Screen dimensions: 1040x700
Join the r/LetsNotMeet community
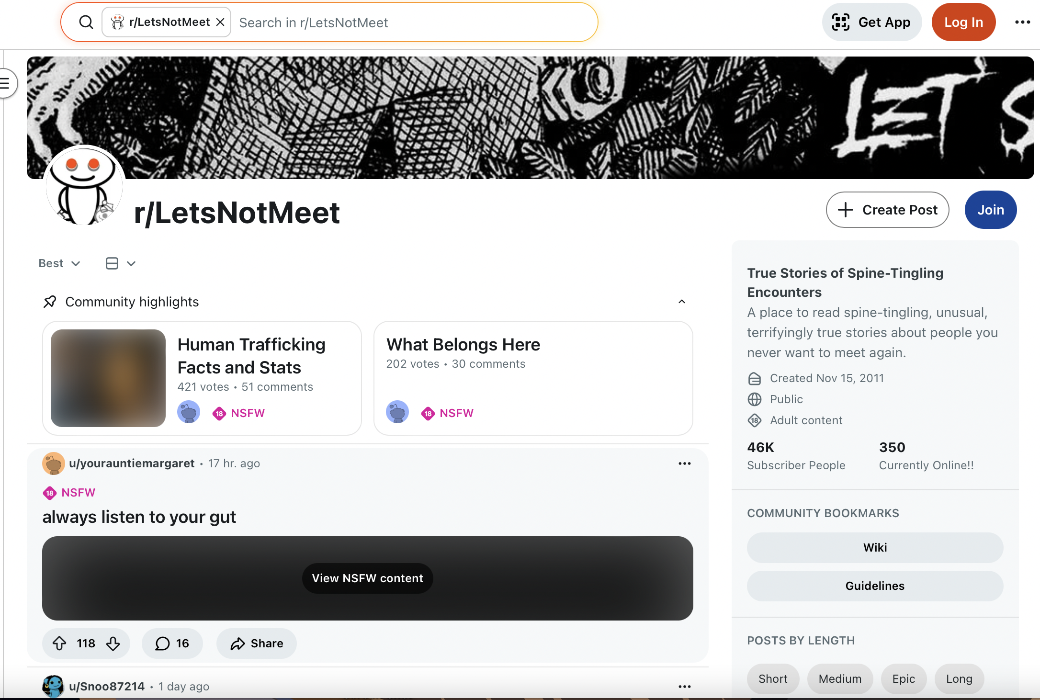tap(990, 210)
